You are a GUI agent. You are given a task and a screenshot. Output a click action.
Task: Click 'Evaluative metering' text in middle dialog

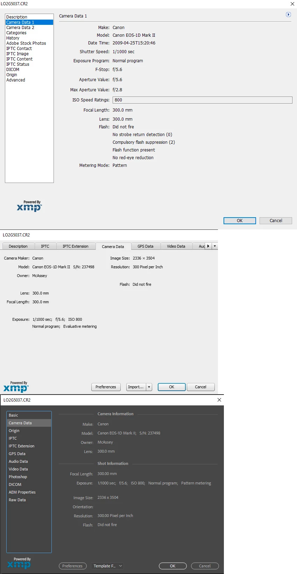[80, 326]
